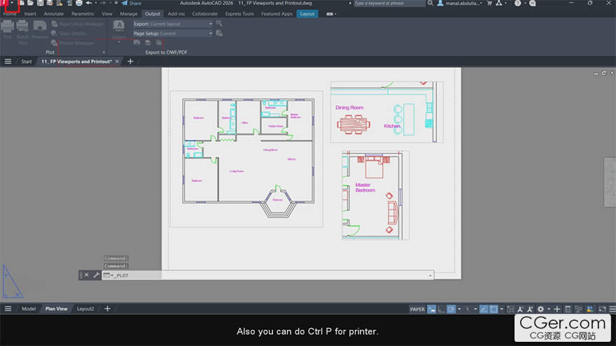Click the printer icon in quick access toolbar

(79, 3)
